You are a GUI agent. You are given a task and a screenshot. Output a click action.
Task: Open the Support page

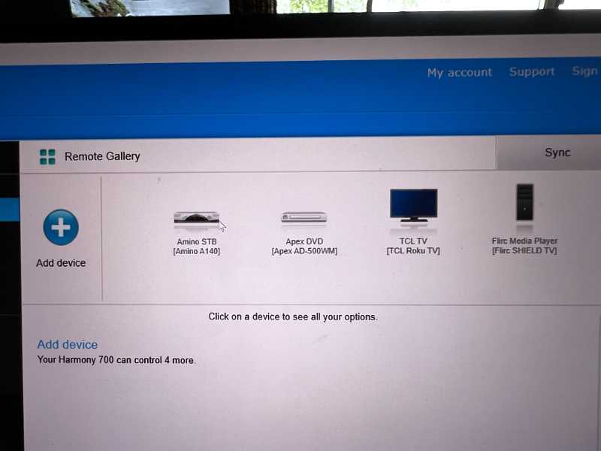pos(532,72)
